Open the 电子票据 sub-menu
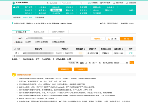This screenshot has width=148, height=103. 17,17
